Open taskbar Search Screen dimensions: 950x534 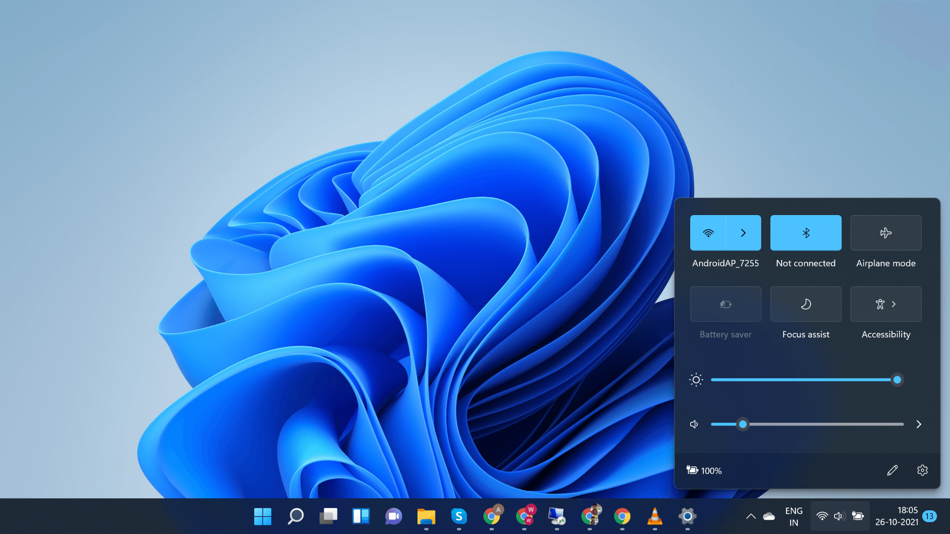tap(295, 516)
